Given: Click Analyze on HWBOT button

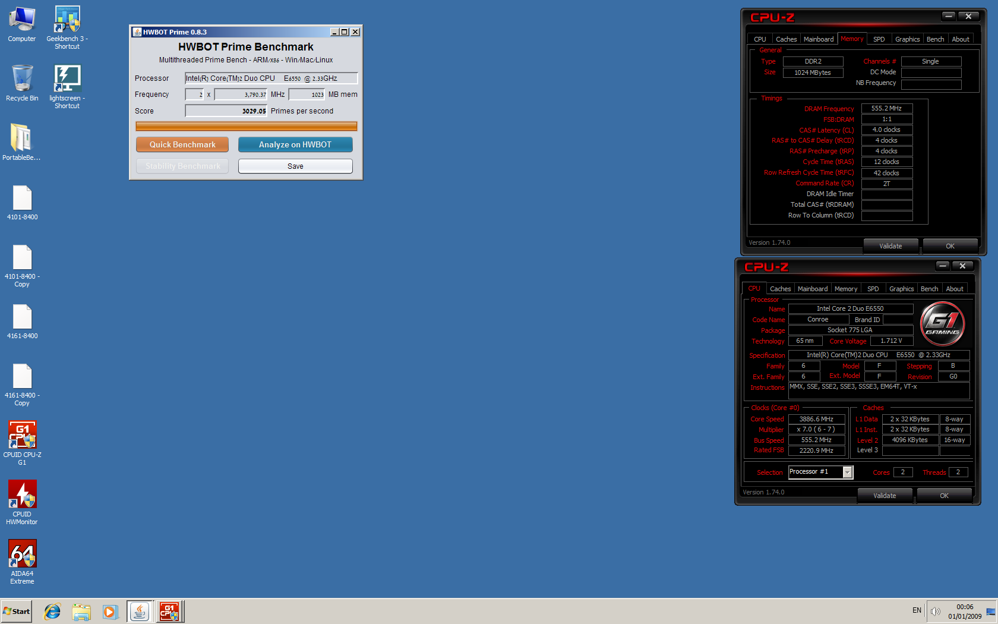Looking at the screenshot, I should (x=295, y=144).
